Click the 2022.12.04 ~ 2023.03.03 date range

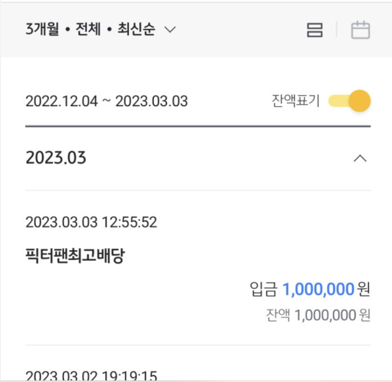coord(107,101)
